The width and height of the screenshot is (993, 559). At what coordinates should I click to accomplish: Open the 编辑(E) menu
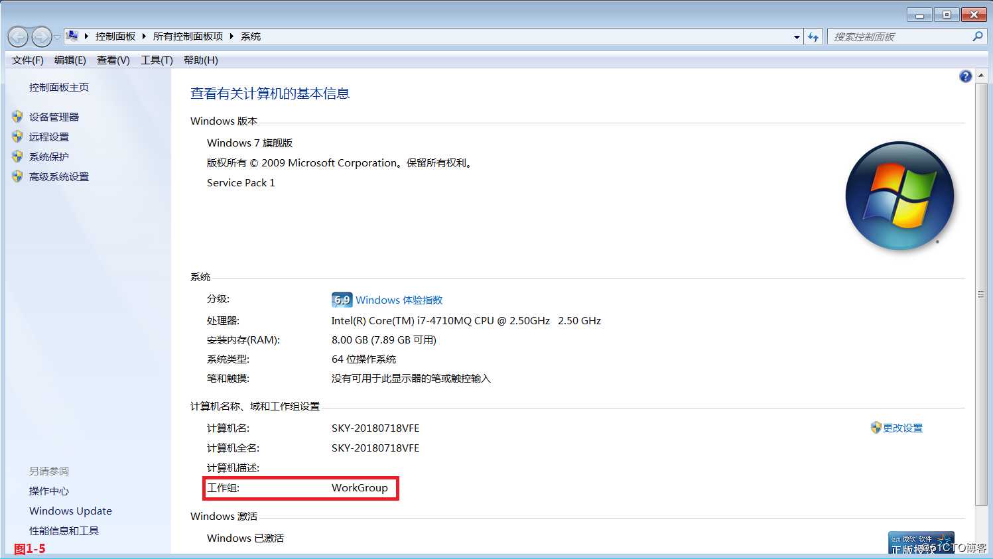(x=70, y=60)
